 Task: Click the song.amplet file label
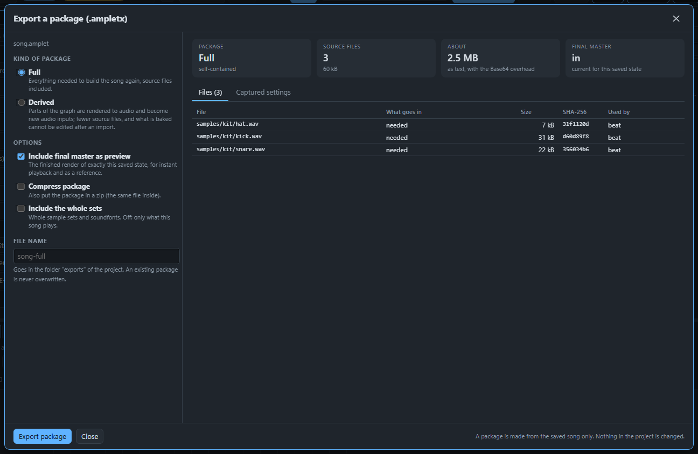(x=31, y=44)
